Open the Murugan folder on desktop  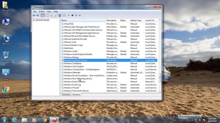coord(6,6)
